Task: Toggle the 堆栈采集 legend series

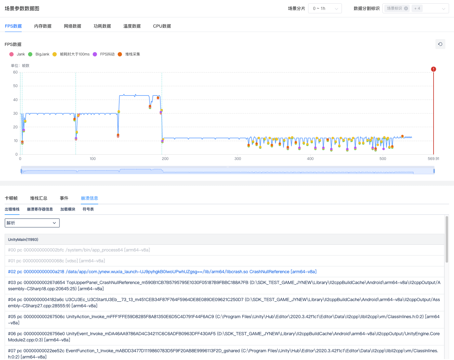Action: (x=129, y=54)
